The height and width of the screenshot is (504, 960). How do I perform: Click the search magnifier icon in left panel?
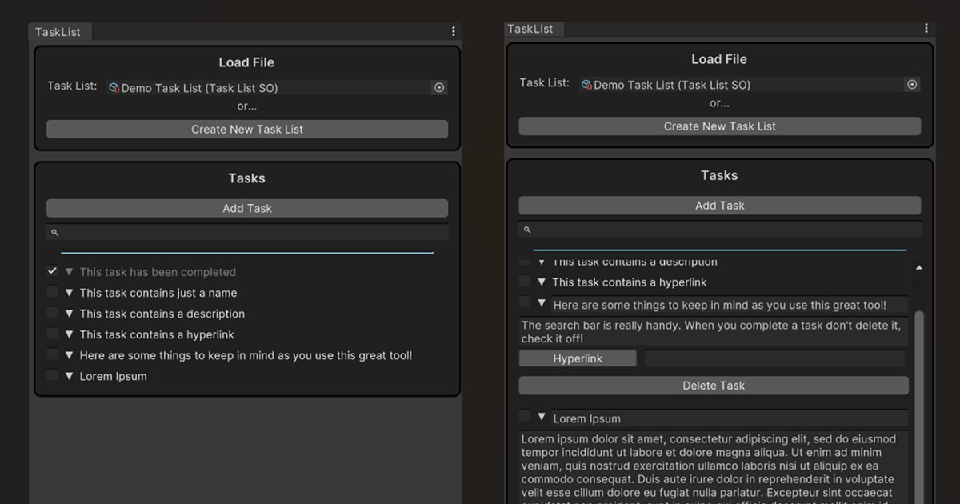pyautogui.click(x=54, y=232)
